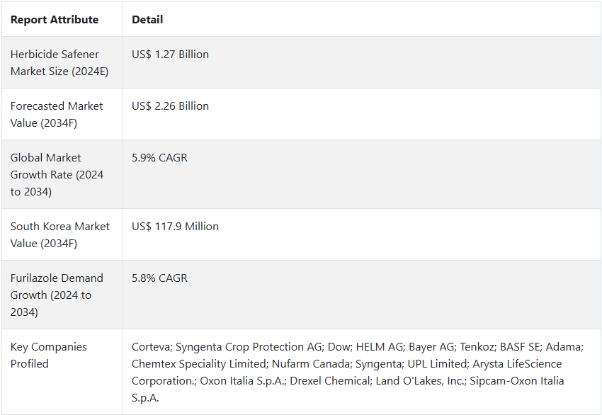Image resolution: width=602 pixels, height=415 pixels.
Task: Select the Key Companies Profiled label
Action: tap(49, 355)
